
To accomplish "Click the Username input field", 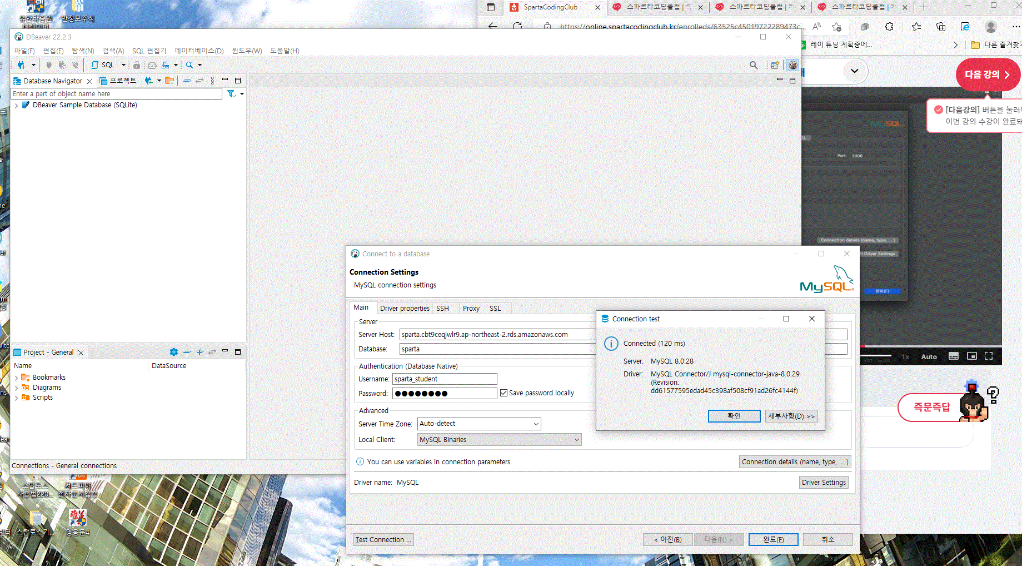I will 445,379.
